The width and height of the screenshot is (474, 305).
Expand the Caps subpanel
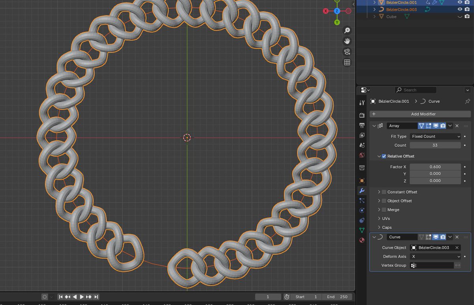point(379,227)
